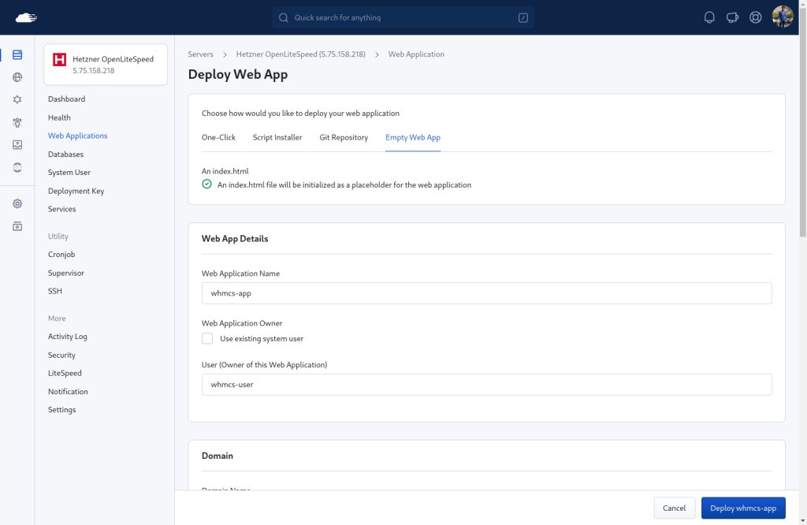Click the settings gear in left rail
Viewport: 807px width, 525px height.
point(17,204)
